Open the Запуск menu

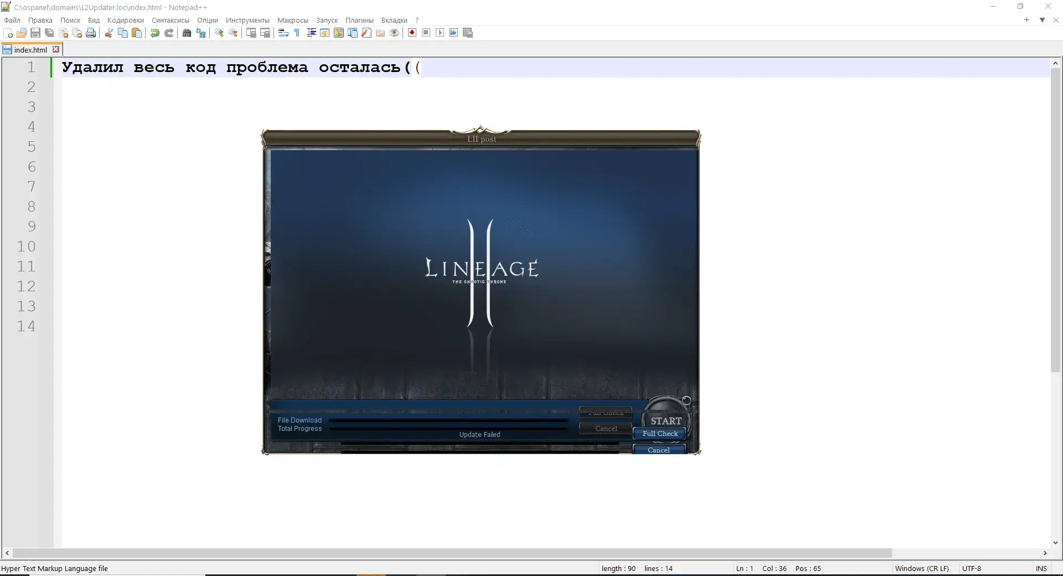[x=327, y=20]
